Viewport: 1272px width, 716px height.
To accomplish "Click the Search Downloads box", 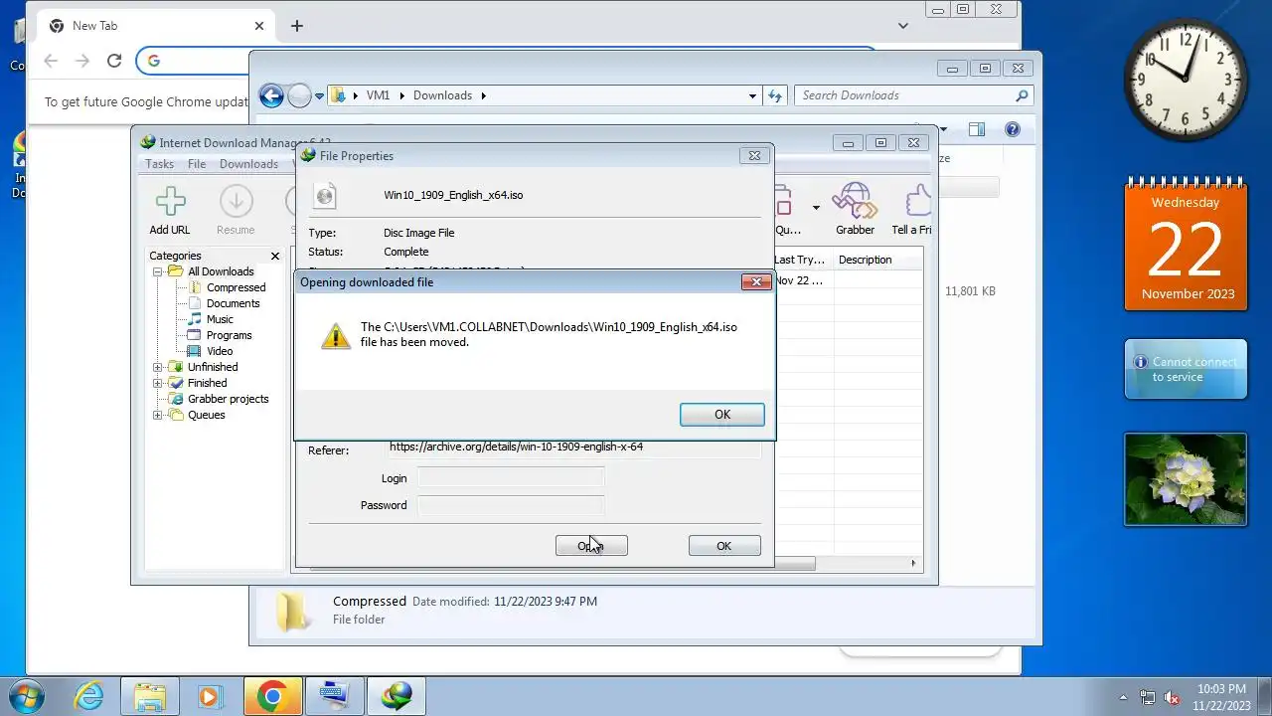I will 913,95.
